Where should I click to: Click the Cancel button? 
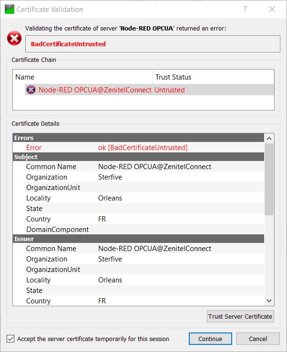point(258,339)
